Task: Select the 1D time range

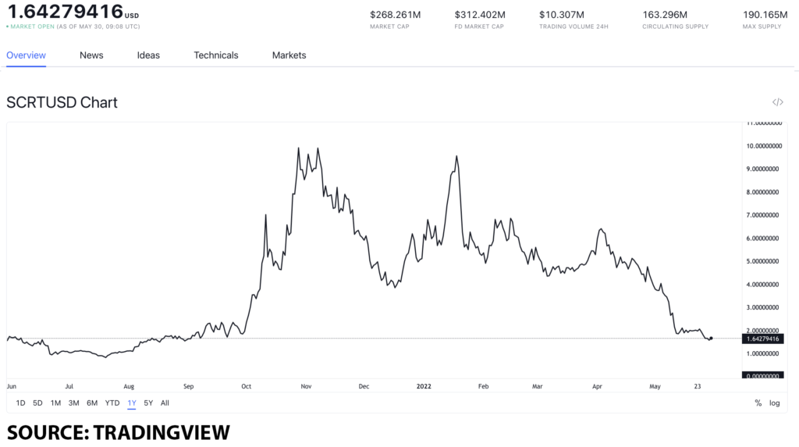Action: click(20, 403)
